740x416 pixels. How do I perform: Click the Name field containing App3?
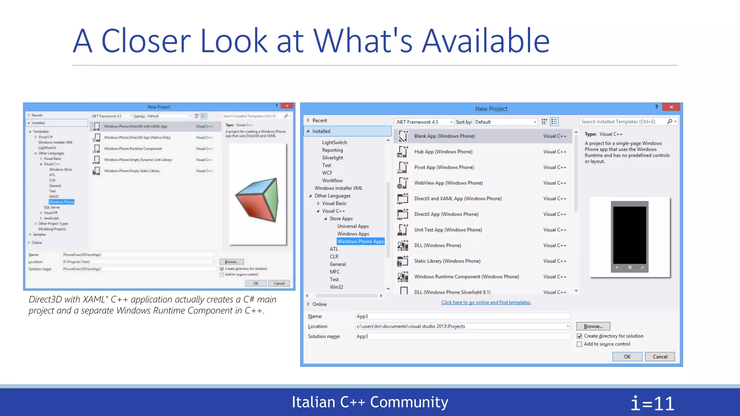coord(462,316)
